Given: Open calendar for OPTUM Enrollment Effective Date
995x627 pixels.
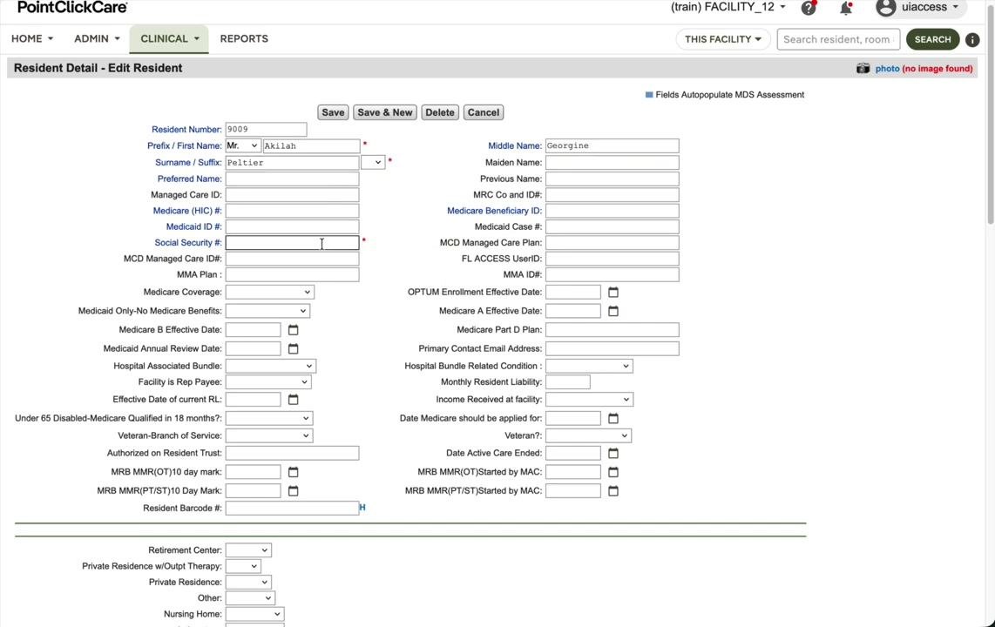Looking at the screenshot, I should (613, 293).
